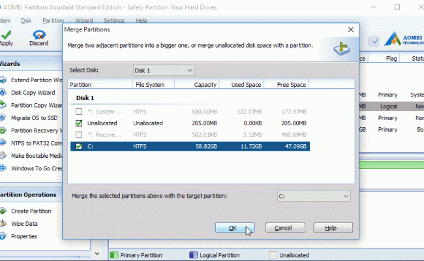Open Partition Recovery Wizard icon
Viewport: 424px width, 261px height.
3,130
